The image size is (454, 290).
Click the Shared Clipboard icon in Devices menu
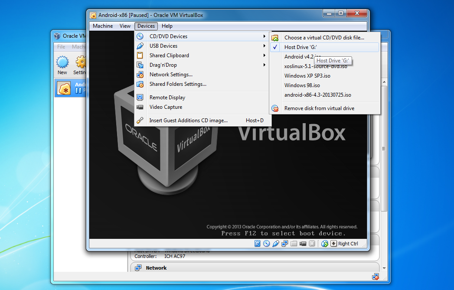pyautogui.click(x=140, y=55)
